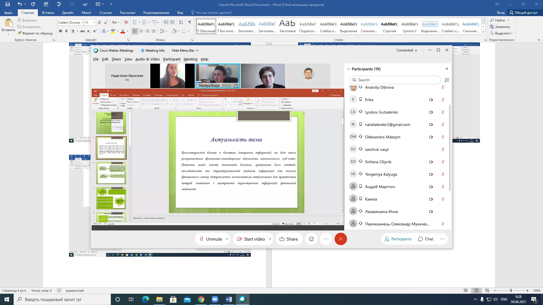Sort the selected text alphabetically
Viewport: 543px width, 305px height.
coord(181,22)
